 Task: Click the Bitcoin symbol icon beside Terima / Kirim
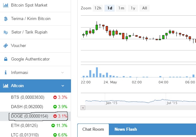pos(6,19)
